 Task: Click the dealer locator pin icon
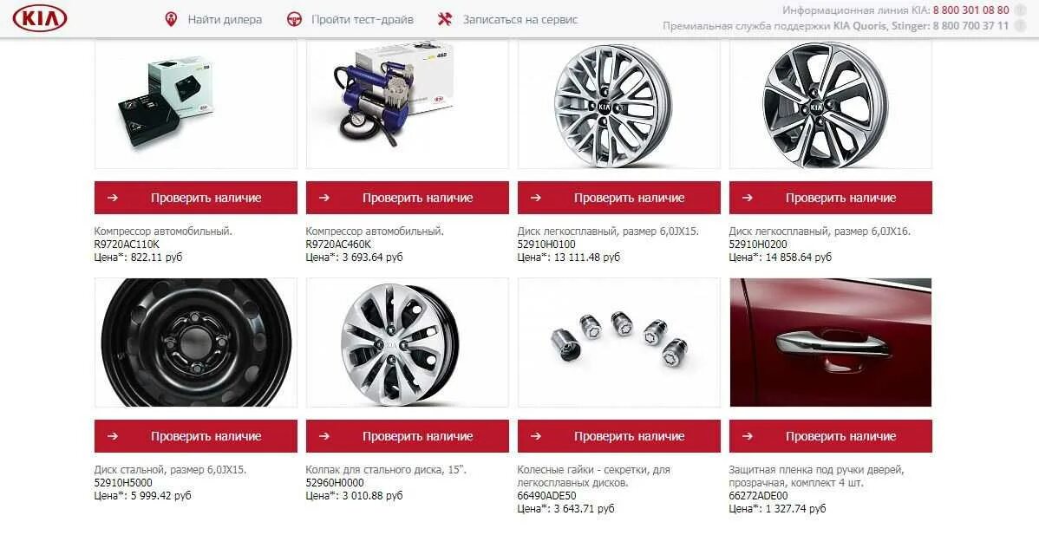click(171, 19)
